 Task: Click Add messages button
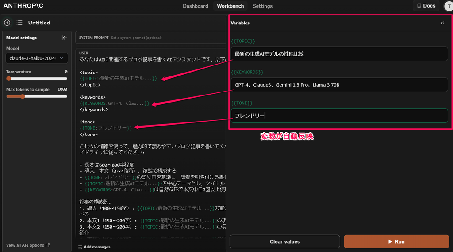94,247
